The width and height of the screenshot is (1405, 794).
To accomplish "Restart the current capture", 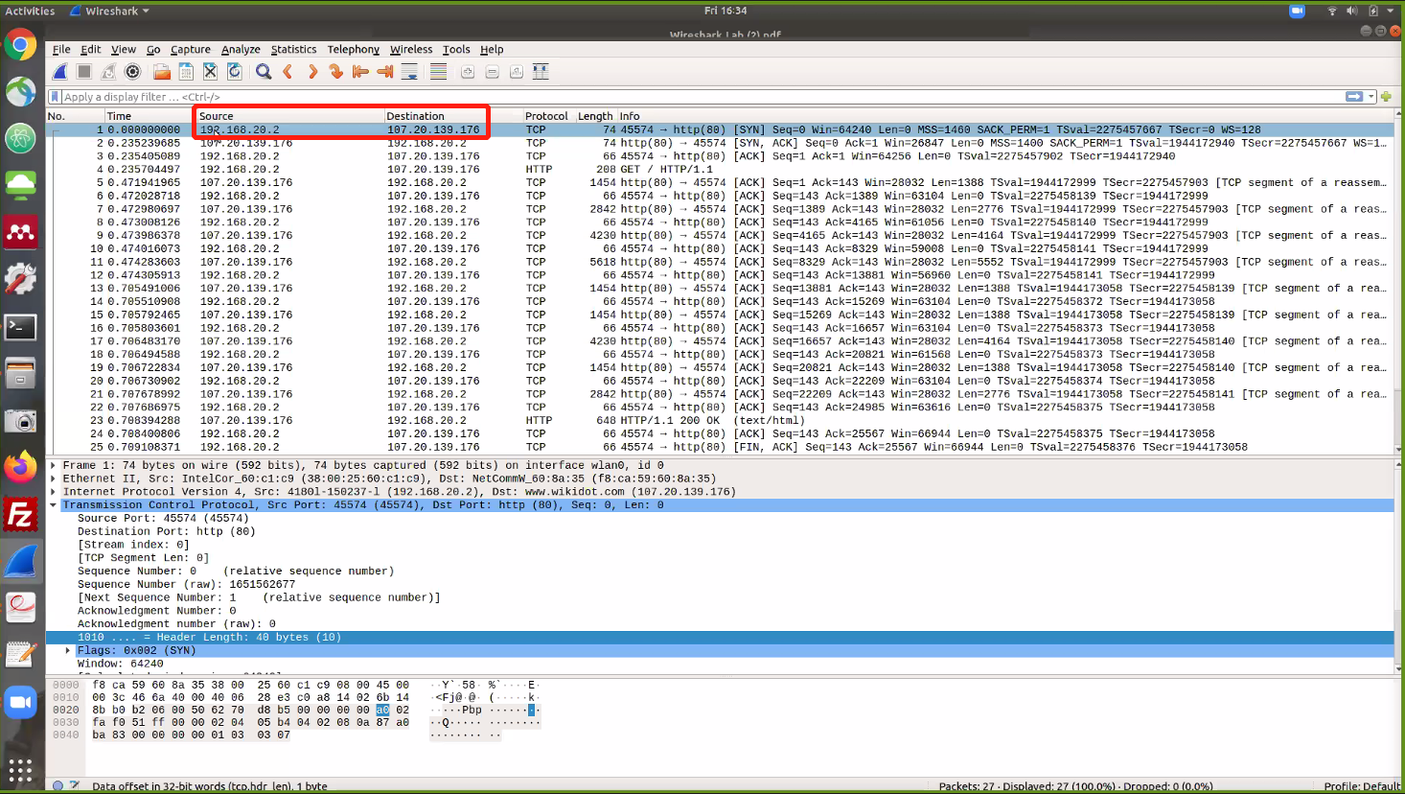I will click(x=108, y=72).
